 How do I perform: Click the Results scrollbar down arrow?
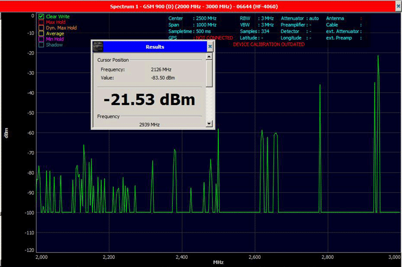209,123
